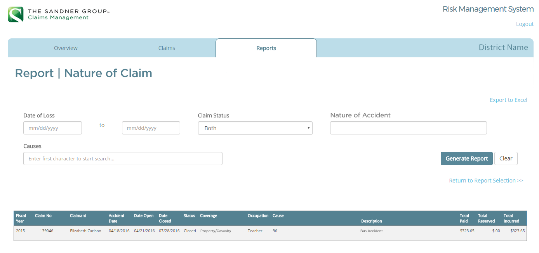Image resolution: width=539 pixels, height=253 pixels.
Task: Select the Elizabeth Carlson claim row
Action: 85,231
